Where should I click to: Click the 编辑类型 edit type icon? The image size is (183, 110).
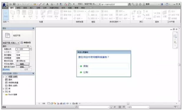(x=22, y=43)
